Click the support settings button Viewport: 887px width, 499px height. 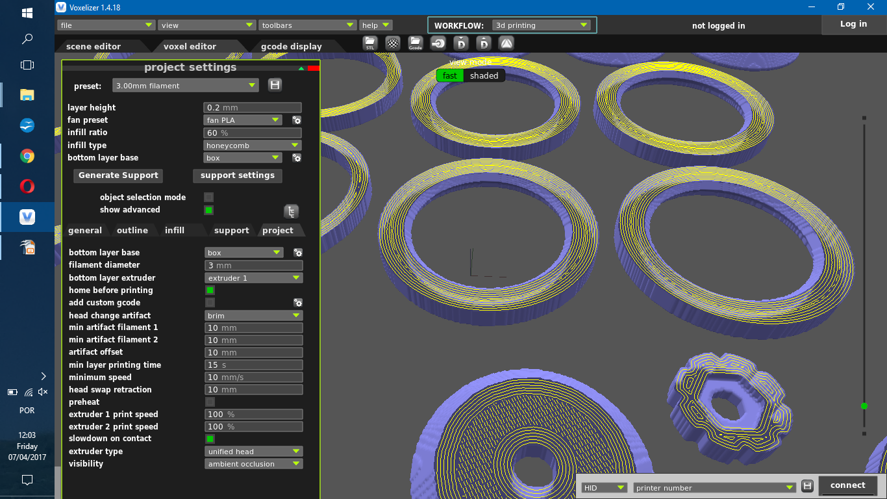click(238, 175)
